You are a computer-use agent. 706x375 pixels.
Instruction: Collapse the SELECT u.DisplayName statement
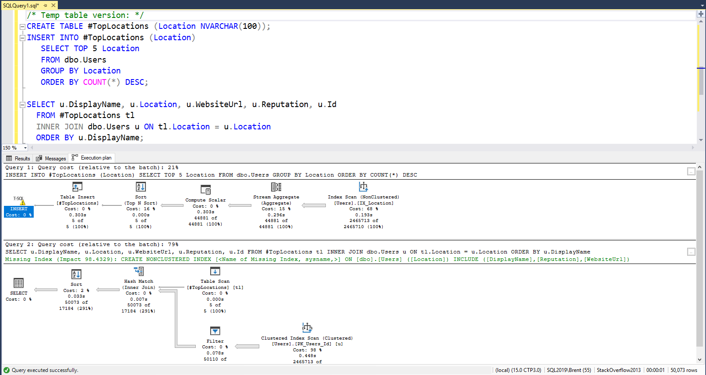[x=22, y=104]
